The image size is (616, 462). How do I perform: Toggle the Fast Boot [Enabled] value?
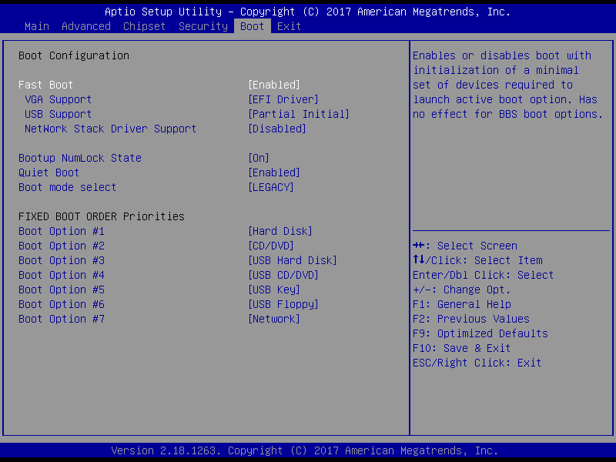point(273,85)
